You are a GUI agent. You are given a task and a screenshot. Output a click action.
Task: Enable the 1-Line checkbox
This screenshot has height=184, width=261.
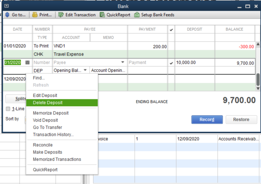8,109
